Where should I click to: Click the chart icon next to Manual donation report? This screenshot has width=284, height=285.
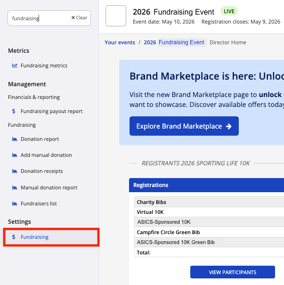pos(14,188)
